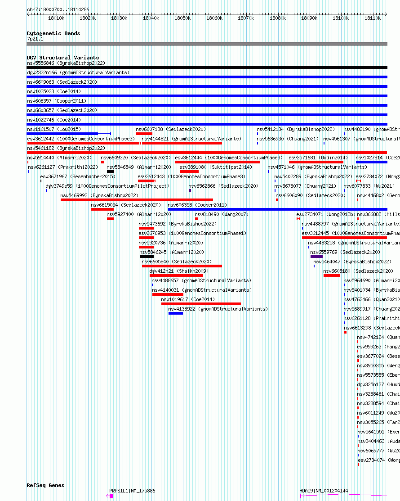400x501 pixels.
Task: Click the 18050k ruler tick label
Action: click(182, 18)
